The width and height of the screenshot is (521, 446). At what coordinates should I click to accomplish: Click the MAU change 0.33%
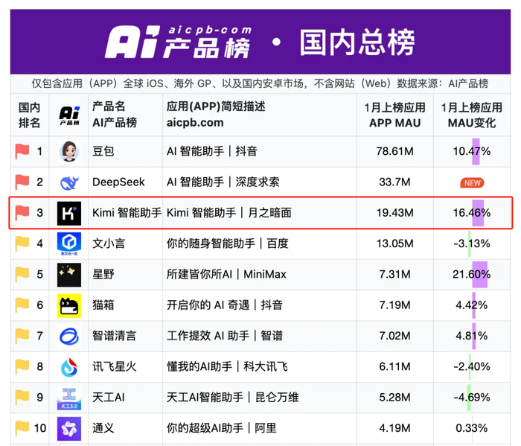point(472,428)
